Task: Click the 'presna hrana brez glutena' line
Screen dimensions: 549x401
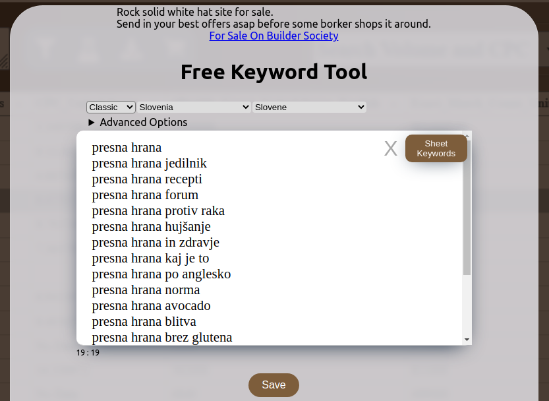Action: [161, 337]
